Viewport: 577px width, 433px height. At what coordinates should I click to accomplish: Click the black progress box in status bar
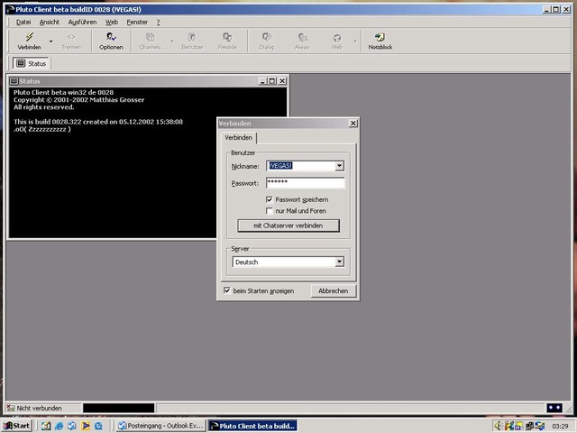pos(118,408)
